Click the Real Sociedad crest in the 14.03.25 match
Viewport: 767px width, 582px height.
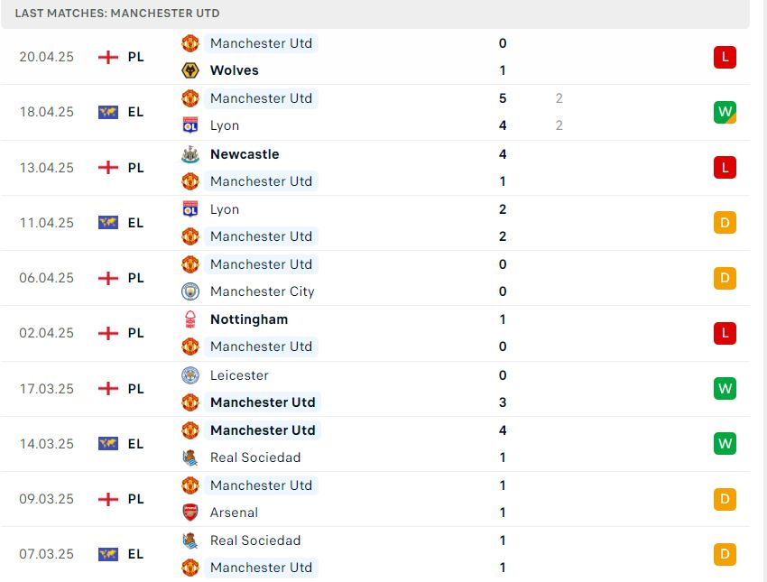pos(190,457)
